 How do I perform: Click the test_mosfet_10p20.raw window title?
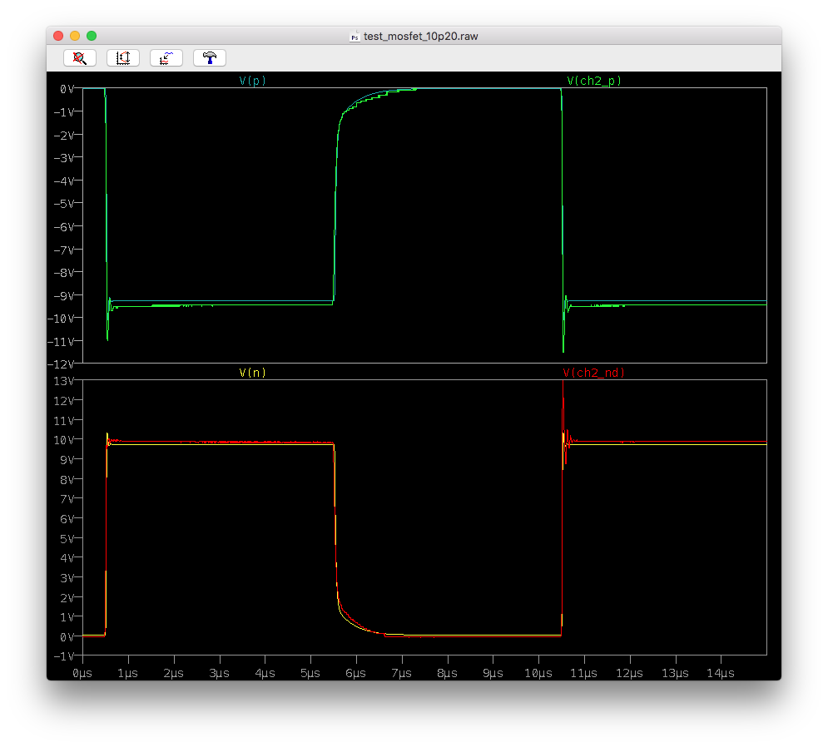[x=421, y=37]
